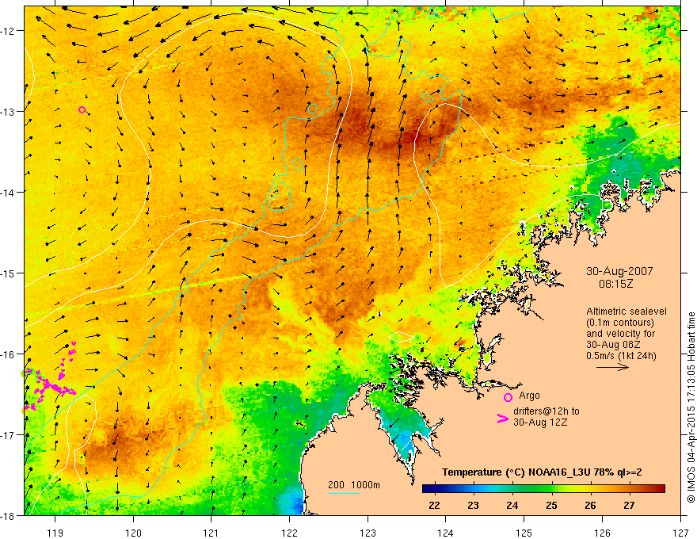This screenshot has height=539, width=697.
Task: Click the 'drifters@12h to' legend text
Action: point(547,411)
